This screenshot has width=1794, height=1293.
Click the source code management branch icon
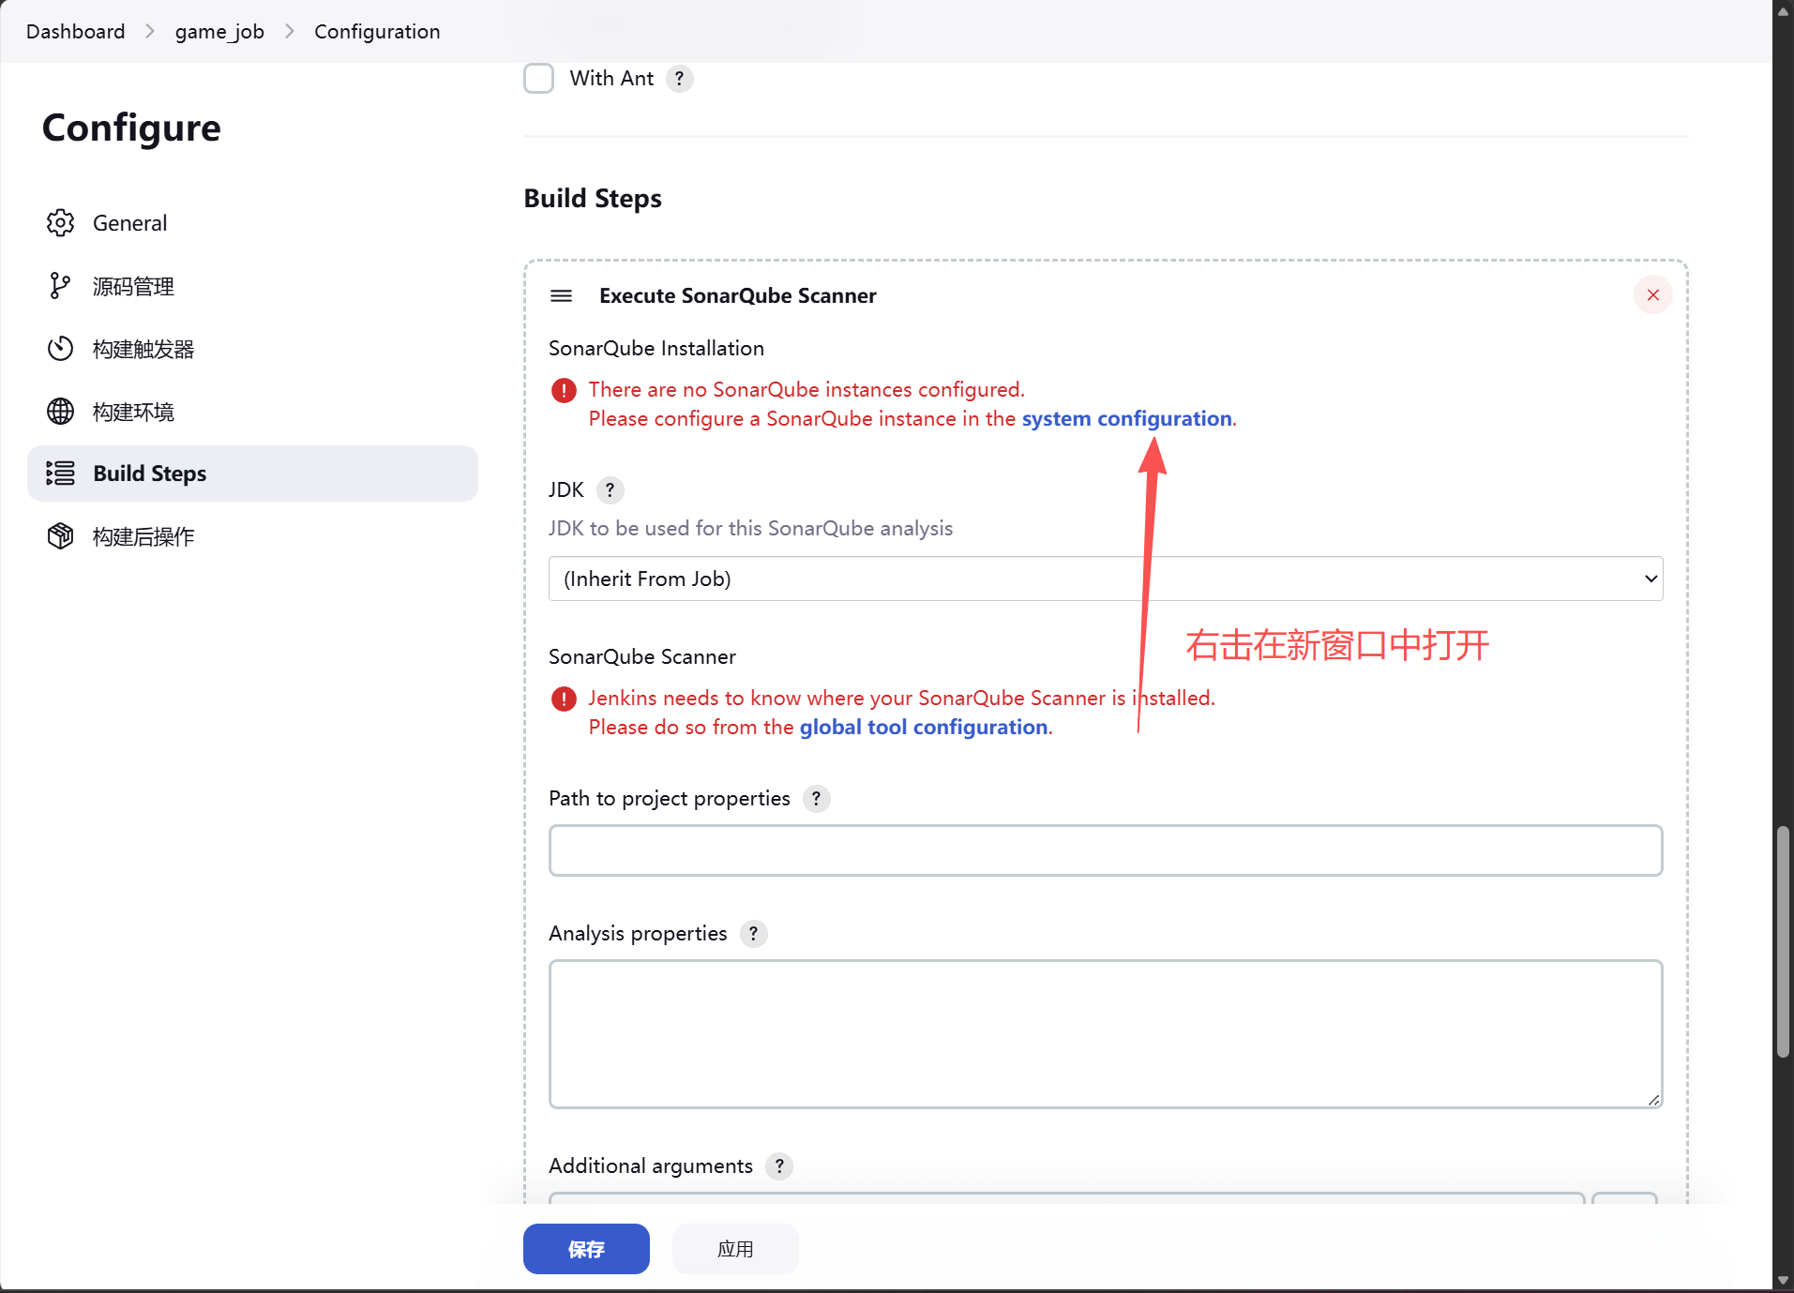[x=60, y=286]
